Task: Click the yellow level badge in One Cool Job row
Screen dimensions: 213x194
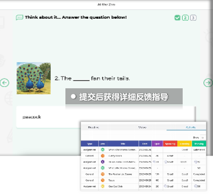Action: click(x=102, y=186)
